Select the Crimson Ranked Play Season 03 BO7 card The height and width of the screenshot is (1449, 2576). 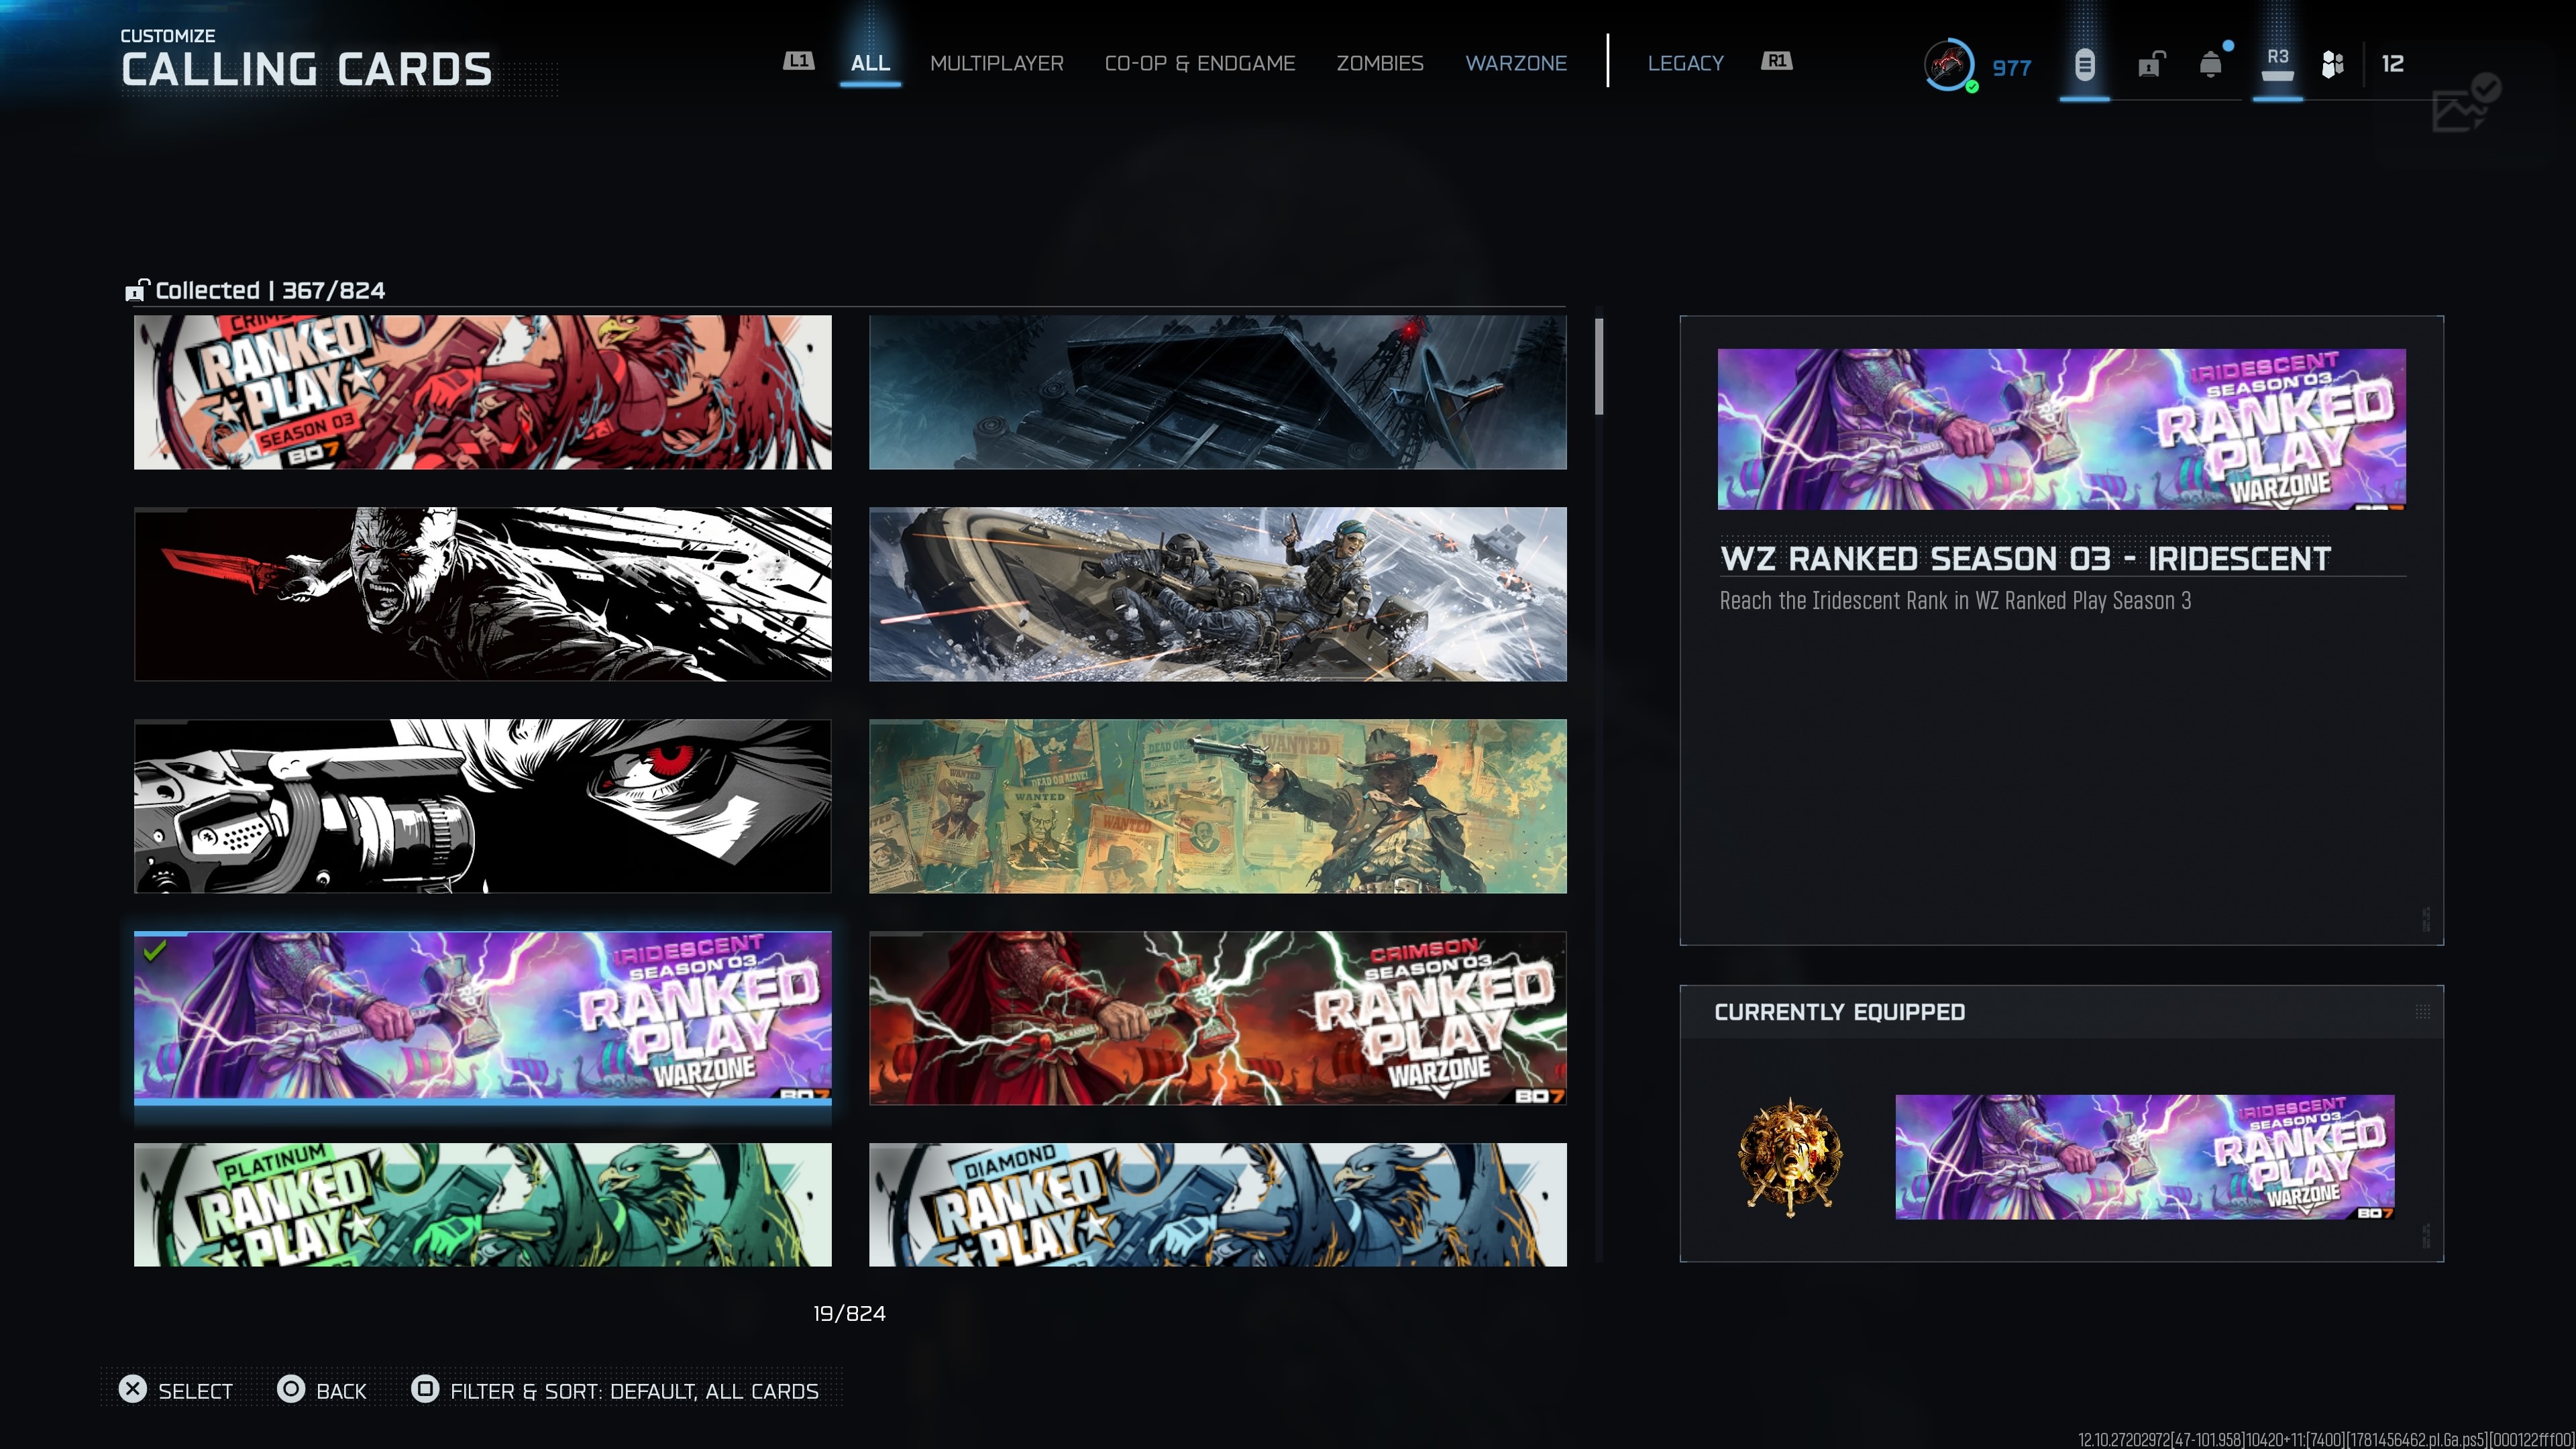coord(483,392)
